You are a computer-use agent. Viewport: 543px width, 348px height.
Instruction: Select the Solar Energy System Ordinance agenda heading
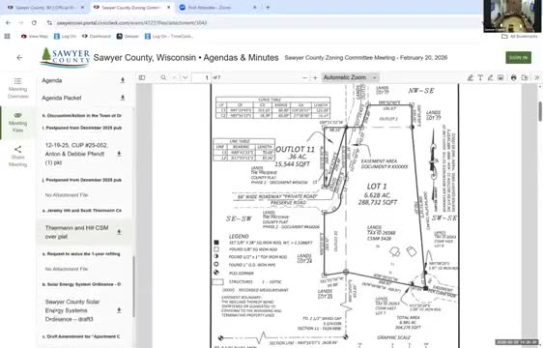(82, 284)
